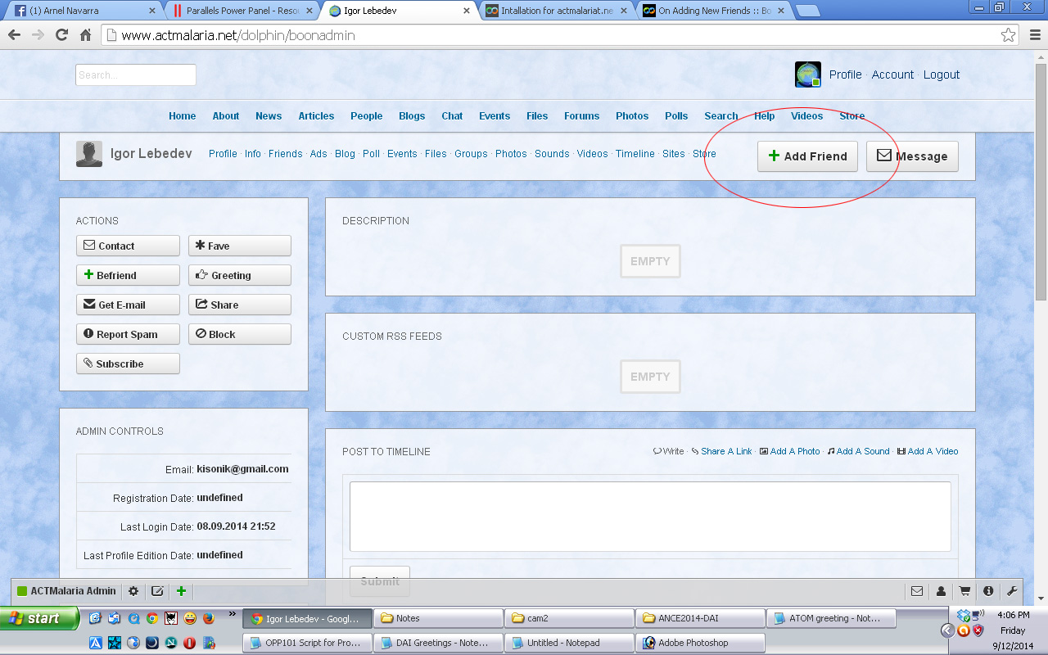This screenshot has width=1048, height=655.
Task: Block this user with the Block button
Action: 240,334
